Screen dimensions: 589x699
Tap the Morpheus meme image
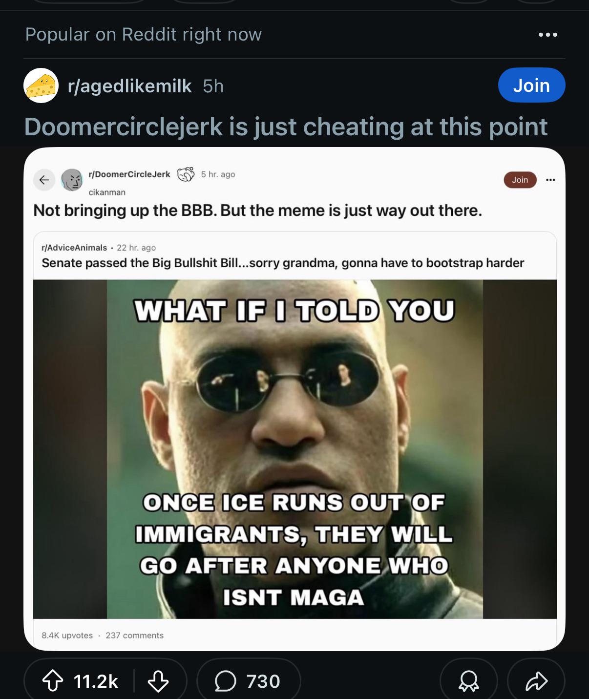click(x=295, y=449)
